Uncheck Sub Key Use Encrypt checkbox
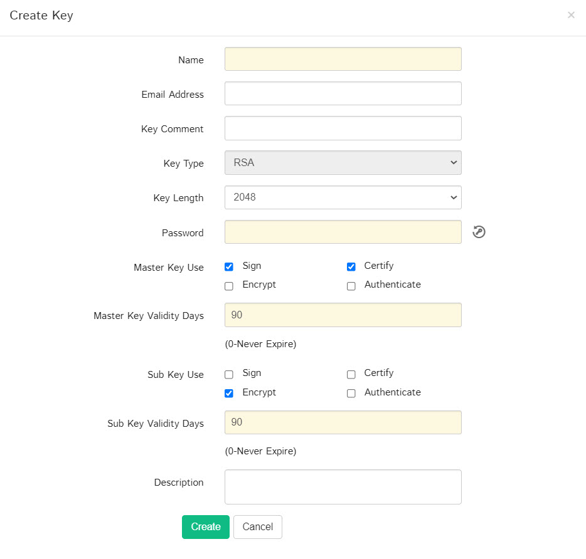 click(x=229, y=394)
